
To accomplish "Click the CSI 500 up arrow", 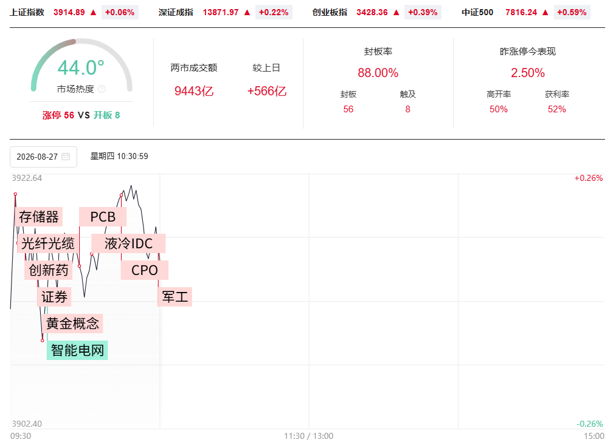I will pos(545,13).
